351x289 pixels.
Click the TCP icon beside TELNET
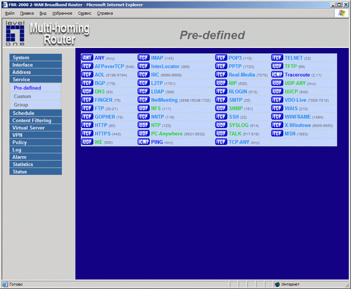[x=277, y=59]
